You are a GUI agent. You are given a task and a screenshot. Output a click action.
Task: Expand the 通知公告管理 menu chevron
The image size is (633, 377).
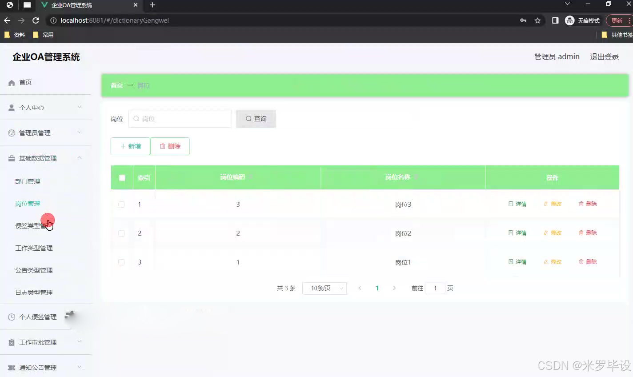[x=80, y=367]
